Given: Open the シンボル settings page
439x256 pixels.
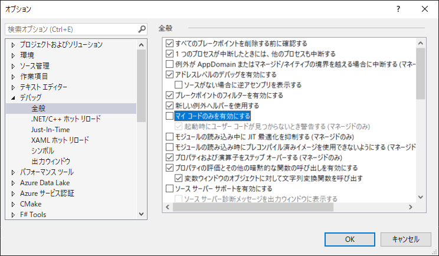Looking at the screenshot, I should pos(42,150).
